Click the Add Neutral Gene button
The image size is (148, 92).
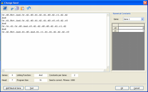click(x=14, y=88)
